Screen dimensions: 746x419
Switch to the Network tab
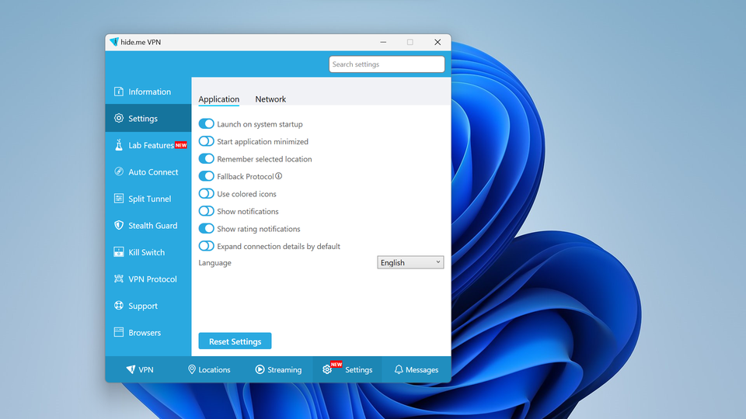point(270,99)
